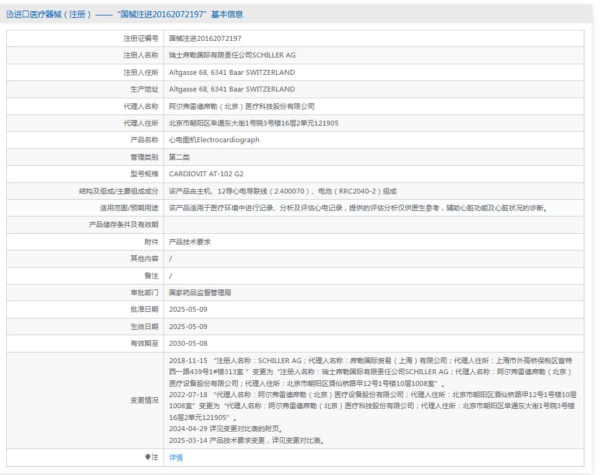Click the management category value 第二类
Screen dimensions: 600x475
(180, 157)
